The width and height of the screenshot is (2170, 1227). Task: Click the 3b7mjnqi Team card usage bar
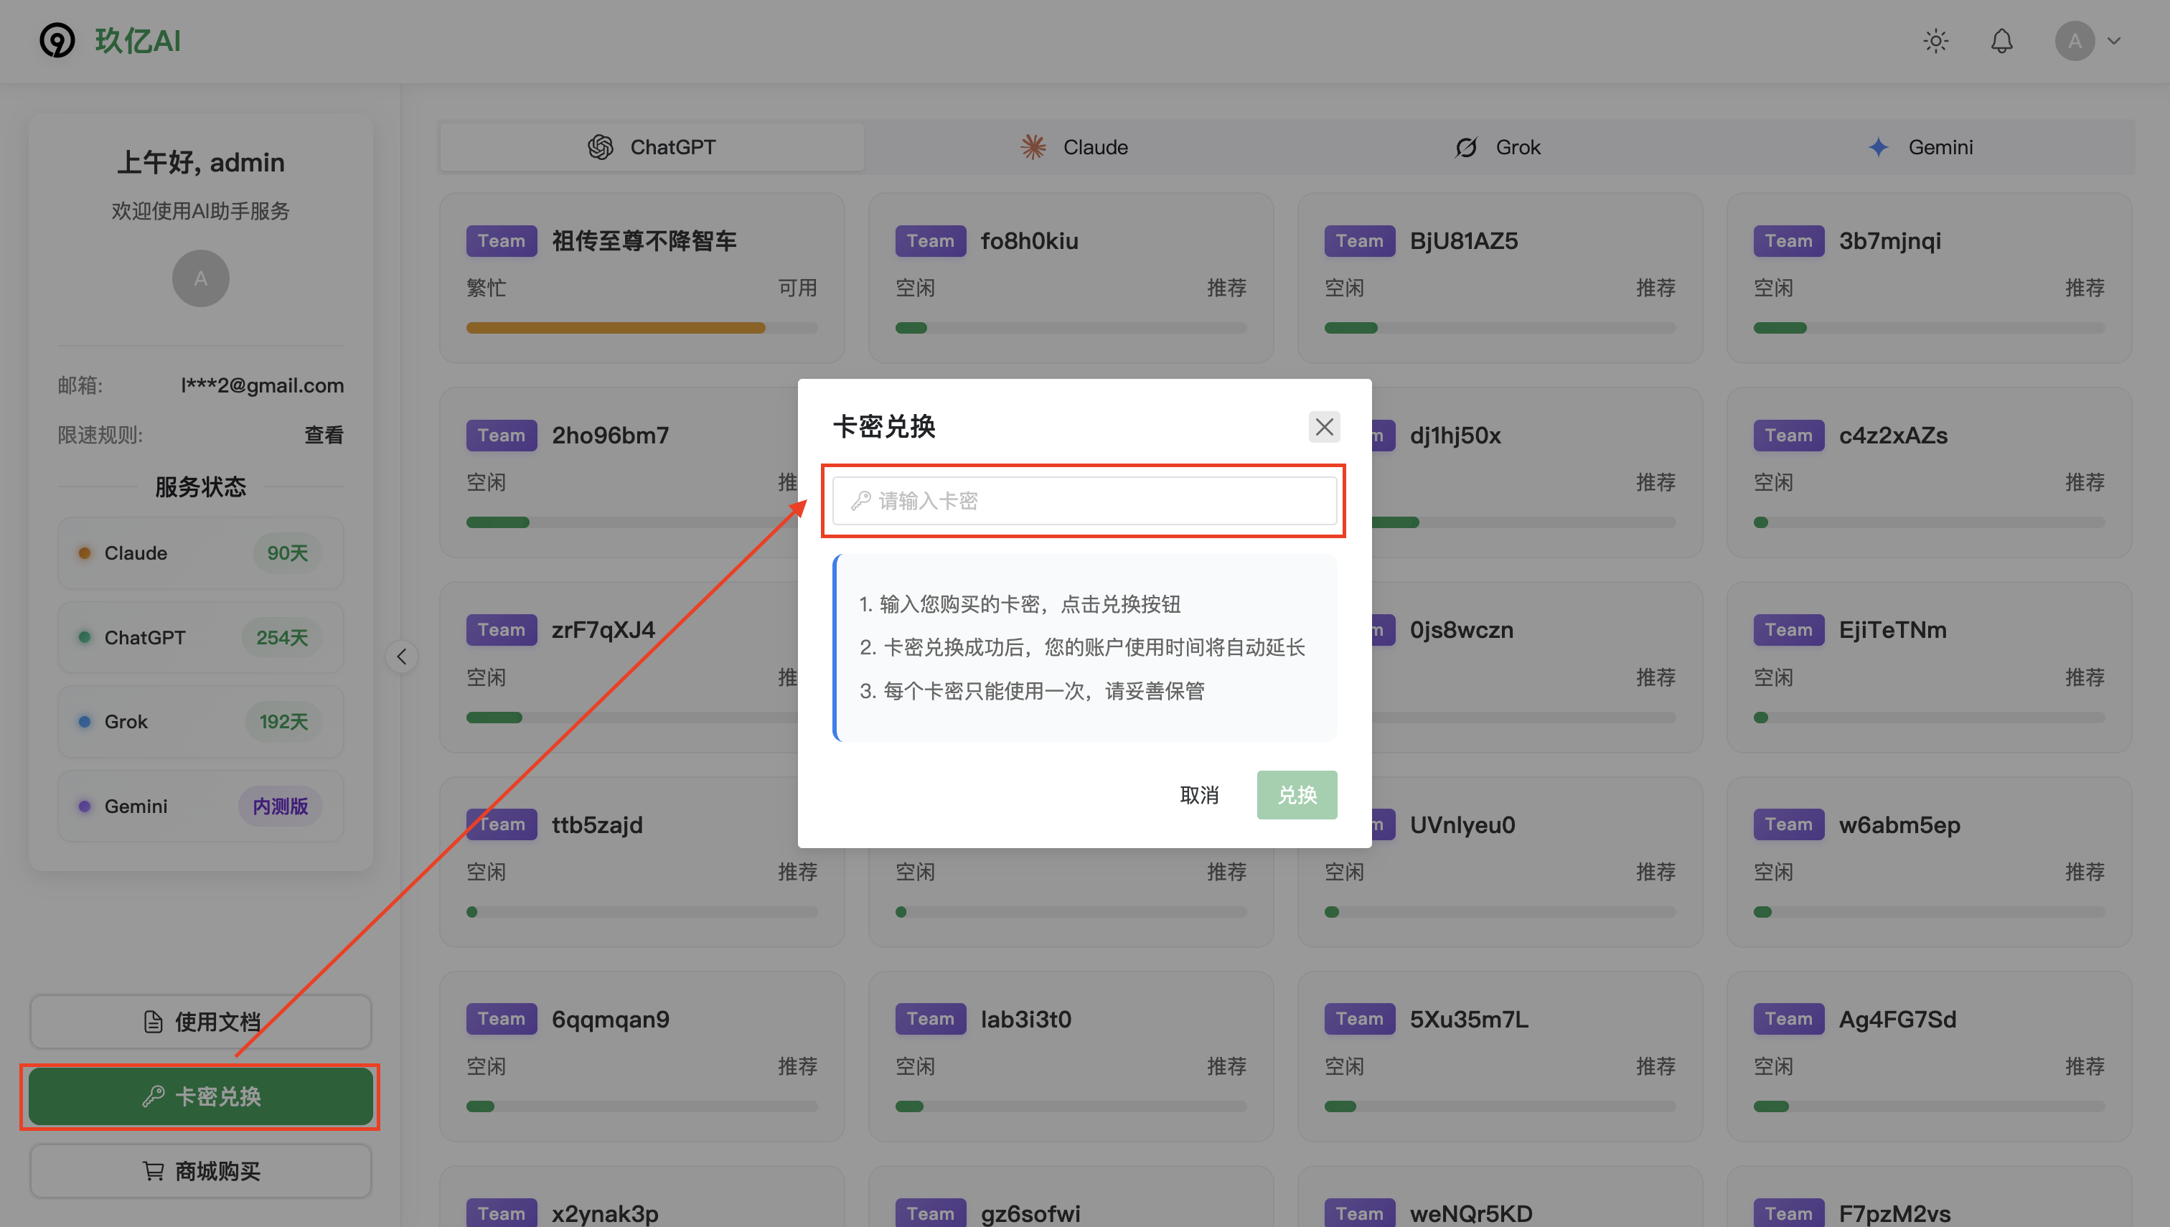pyautogui.click(x=1928, y=328)
